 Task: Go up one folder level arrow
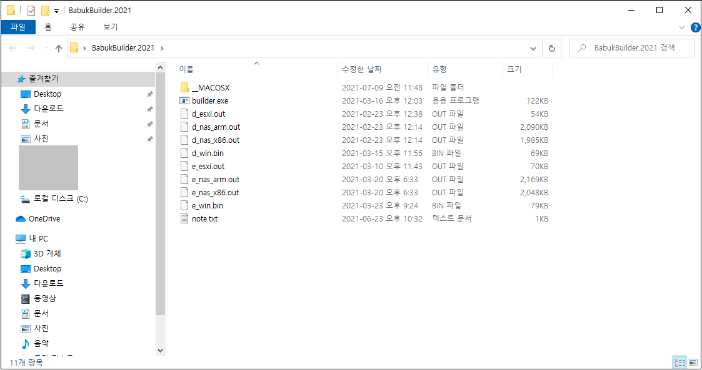[59, 48]
